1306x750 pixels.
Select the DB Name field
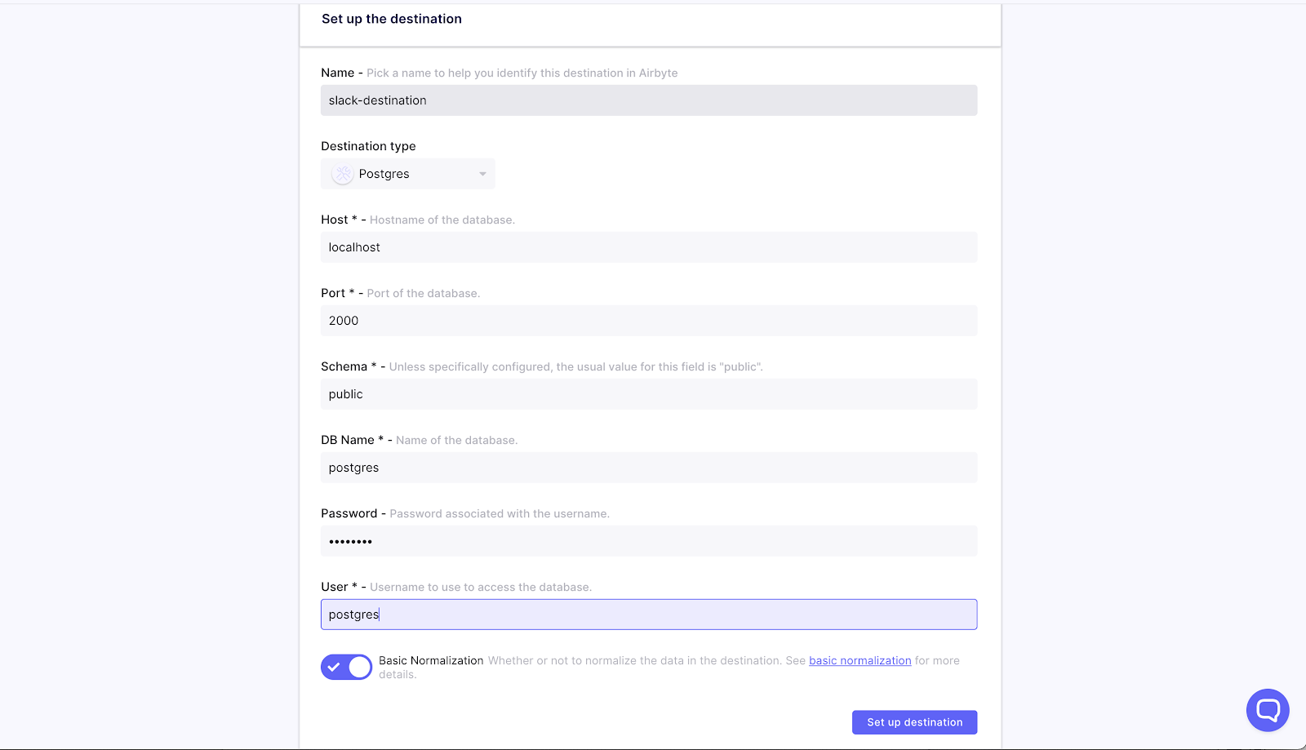(649, 467)
